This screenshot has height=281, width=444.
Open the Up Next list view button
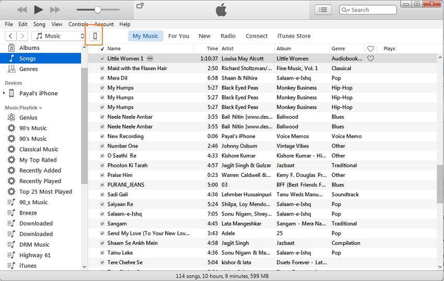(323, 9)
